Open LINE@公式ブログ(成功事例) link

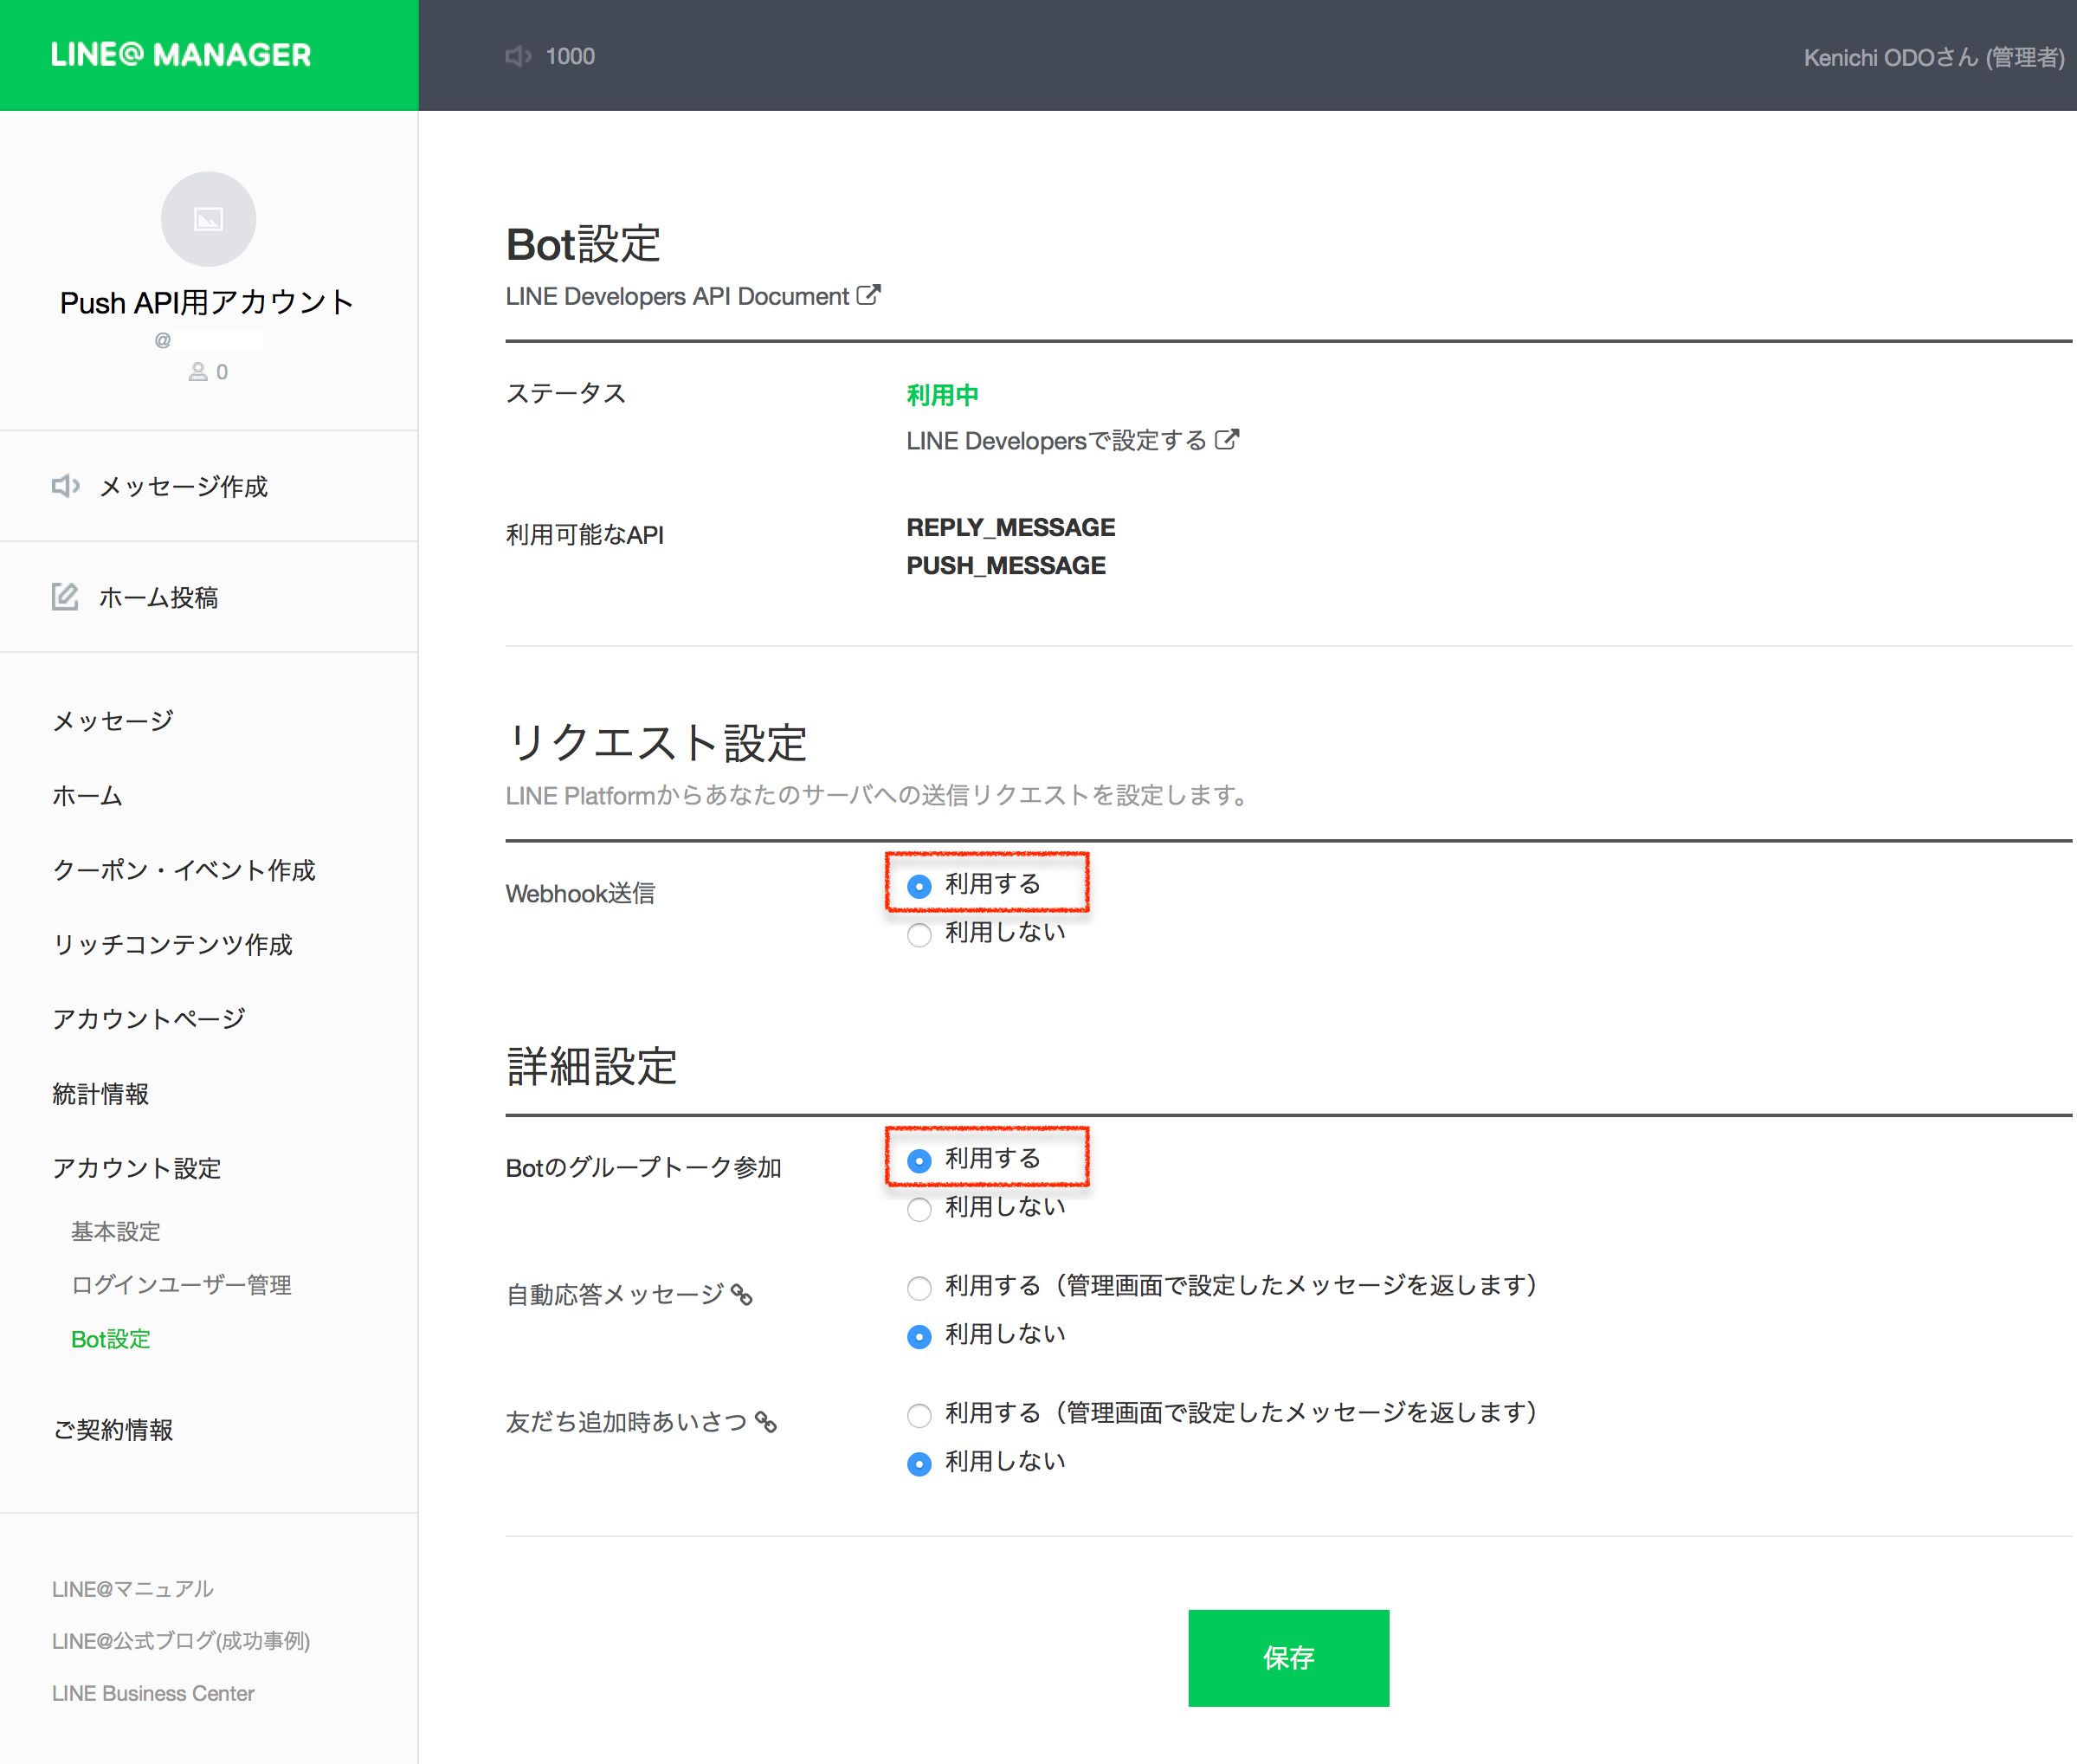(181, 1641)
